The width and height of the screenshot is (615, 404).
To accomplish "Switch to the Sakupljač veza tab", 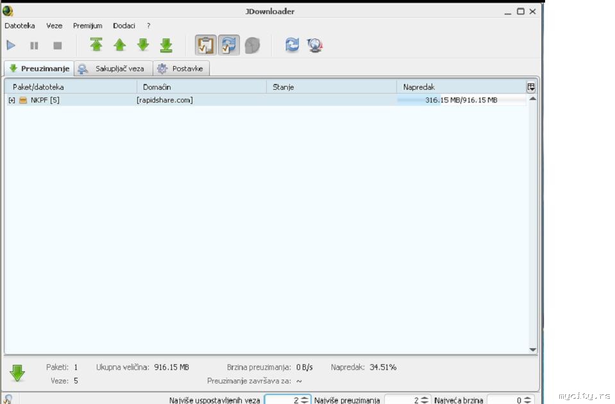I will point(114,69).
